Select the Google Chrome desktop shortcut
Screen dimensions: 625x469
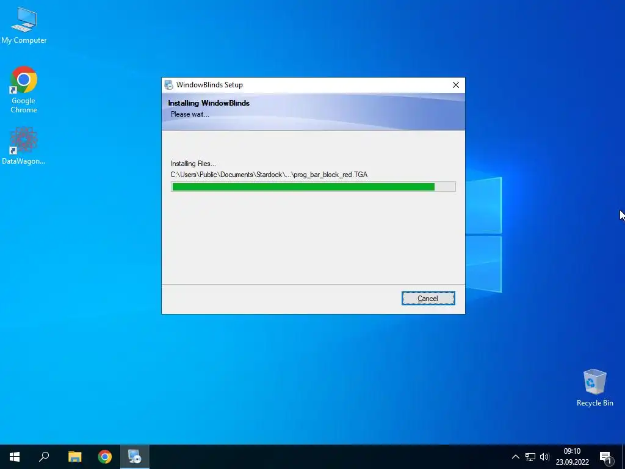(x=24, y=89)
